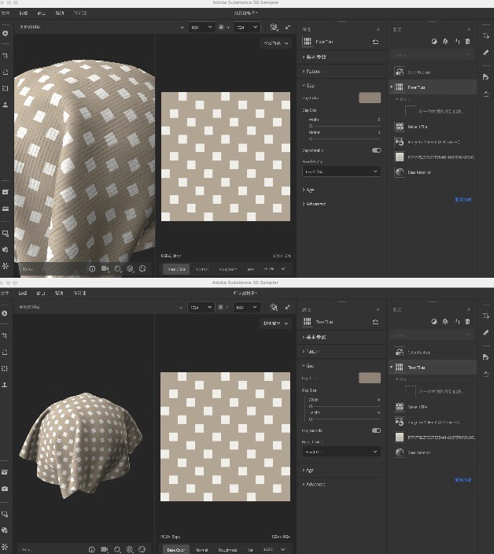Toggle Gap Metallic switch in upper window
Viewport: 494px width, 554px height.
click(377, 150)
